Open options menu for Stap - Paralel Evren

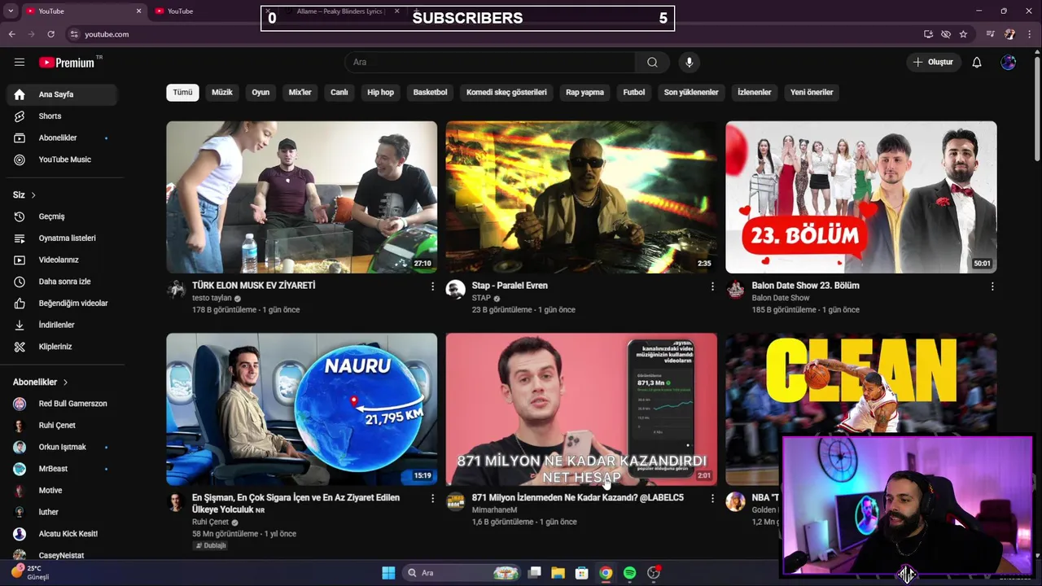(x=712, y=286)
